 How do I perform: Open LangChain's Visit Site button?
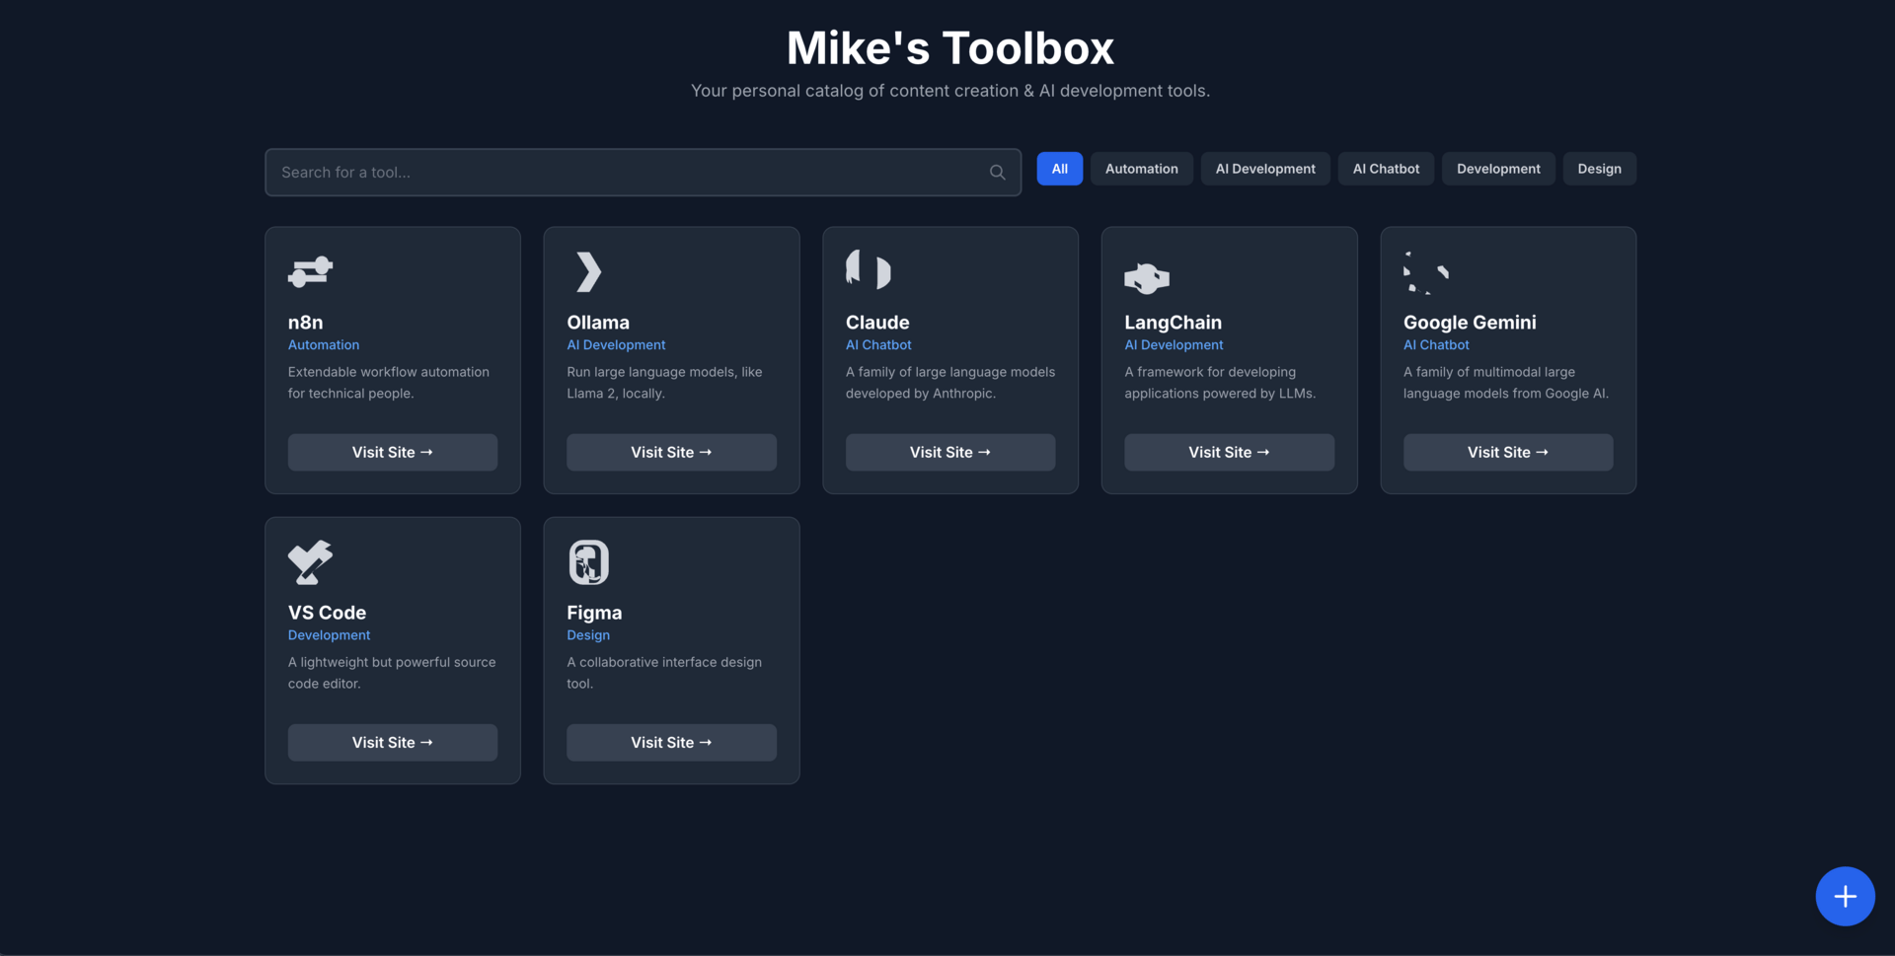1229,452
